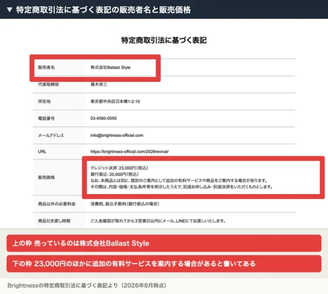Click the red banner 下の枠 23,000円のほかに追加の有料サービス
328x294 pixels.
click(x=164, y=264)
